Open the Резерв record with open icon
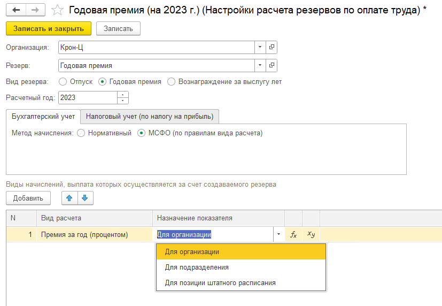442x306 pixels. [272, 65]
